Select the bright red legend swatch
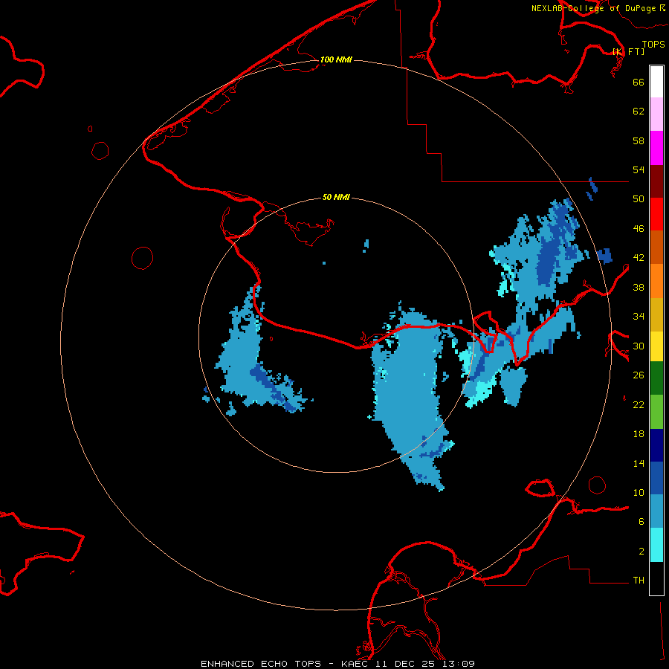The height and width of the screenshot is (669, 669). coord(656,214)
